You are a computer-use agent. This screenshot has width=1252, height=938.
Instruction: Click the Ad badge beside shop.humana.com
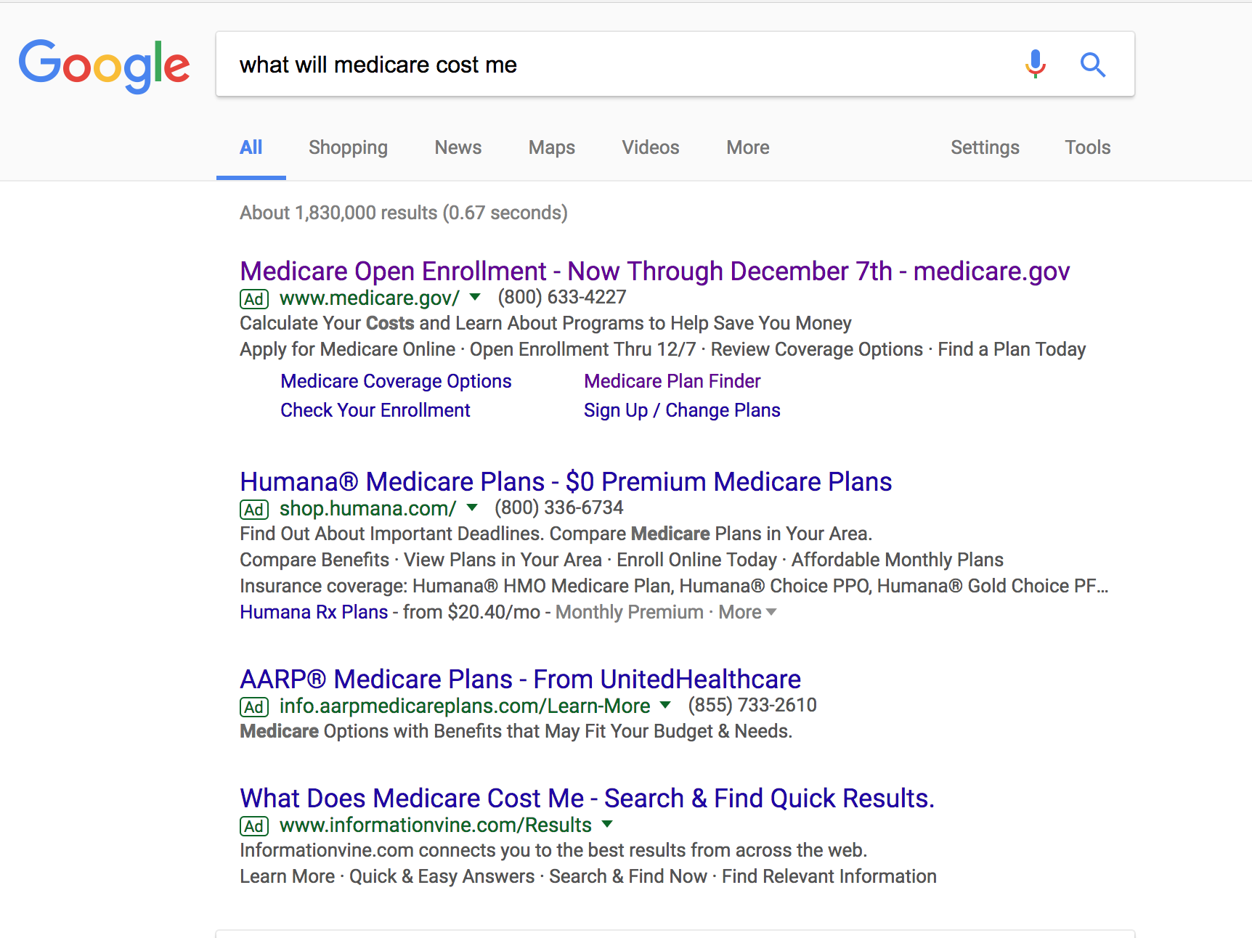[254, 510]
